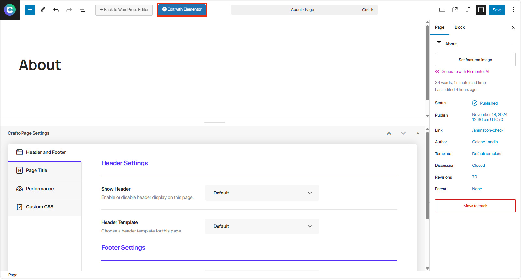The width and height of the screenshot is (521, 279).
Task: Click the Crafto site logo icon
Action: point(10,10)
